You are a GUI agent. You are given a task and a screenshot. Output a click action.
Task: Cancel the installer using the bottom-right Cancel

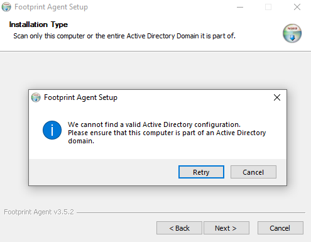(x=280, y=228)
